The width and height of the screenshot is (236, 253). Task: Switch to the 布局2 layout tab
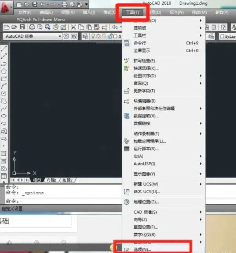[67, 180]
